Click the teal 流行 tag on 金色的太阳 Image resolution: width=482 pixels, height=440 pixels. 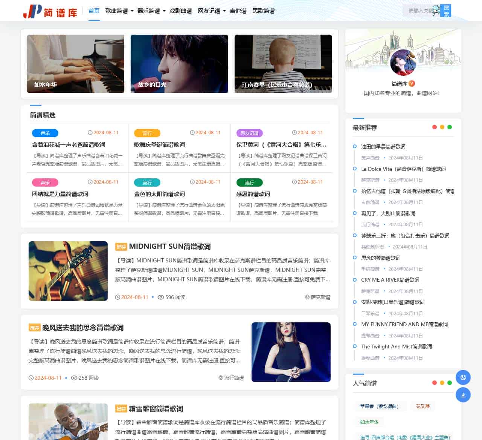[147, 182]
